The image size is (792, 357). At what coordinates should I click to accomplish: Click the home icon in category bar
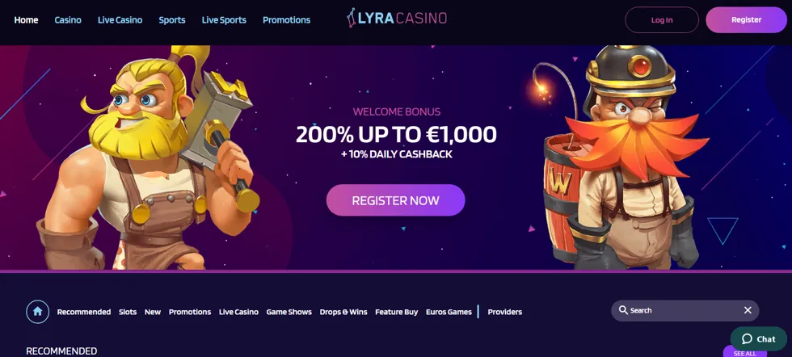(37, 312)
